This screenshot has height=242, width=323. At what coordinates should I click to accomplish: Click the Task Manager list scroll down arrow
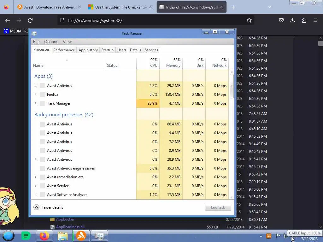coord(232,197)
